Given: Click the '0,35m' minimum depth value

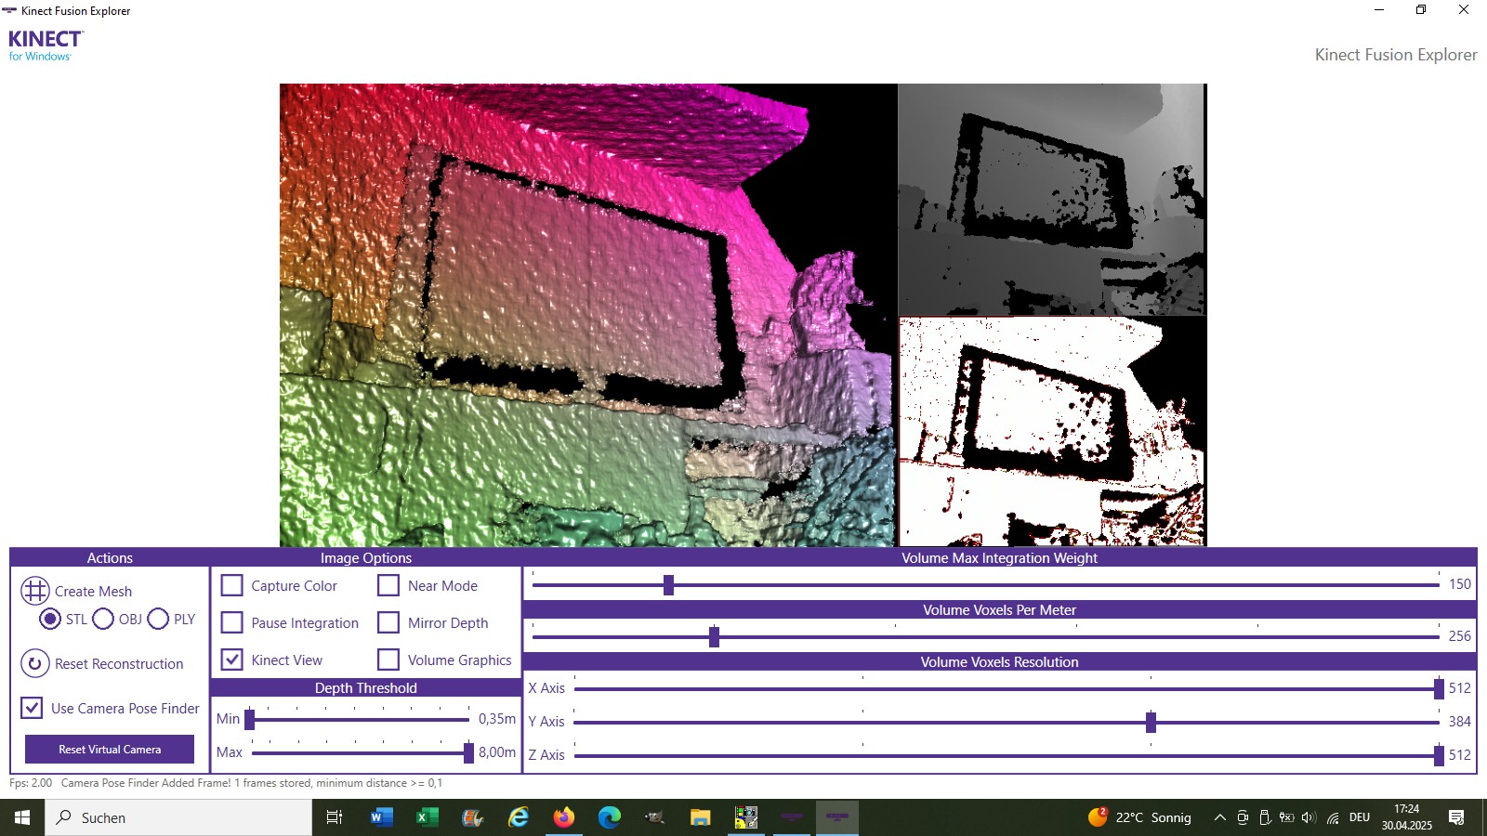Looking at the screenshot, I should coord(497,719).
